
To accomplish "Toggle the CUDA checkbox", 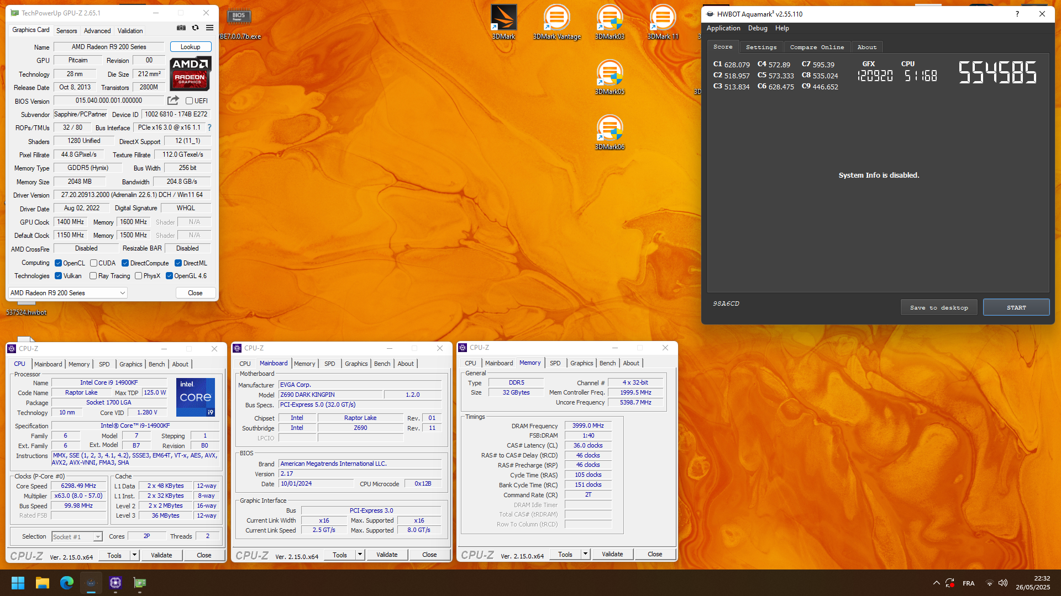I will [93, 263].
